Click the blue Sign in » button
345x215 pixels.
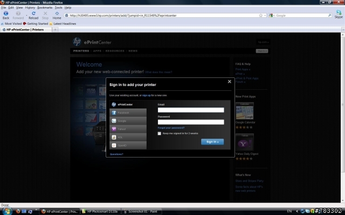tap(212, 142)
